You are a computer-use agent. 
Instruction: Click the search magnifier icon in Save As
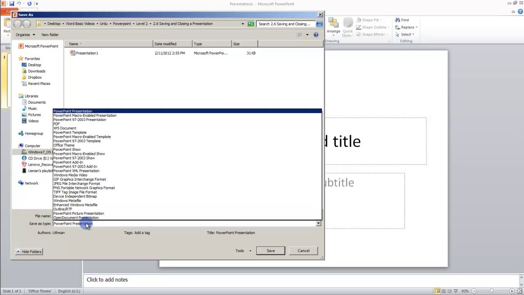pyautogui.click(x=319, y=24)
